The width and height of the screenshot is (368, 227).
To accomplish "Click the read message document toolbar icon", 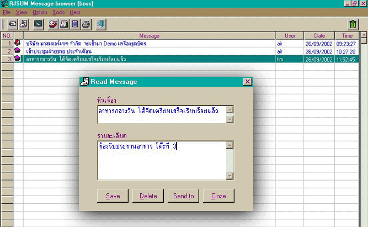I will click(x=24, y=24).
